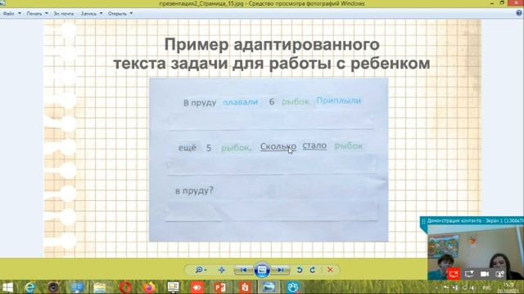Switch to PowerPoint on the taskbar

tap(220, 287)
